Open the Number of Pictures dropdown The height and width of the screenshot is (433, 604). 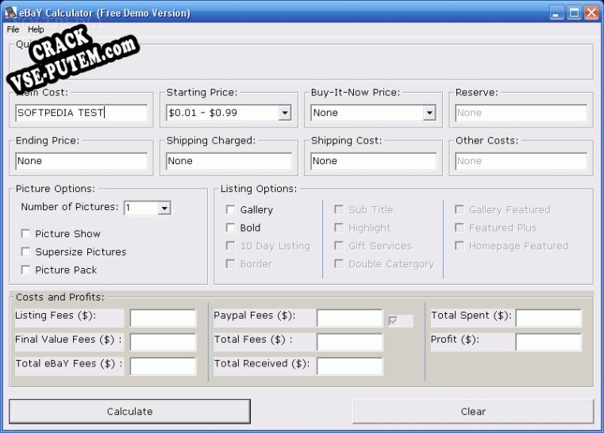[164, 209]
